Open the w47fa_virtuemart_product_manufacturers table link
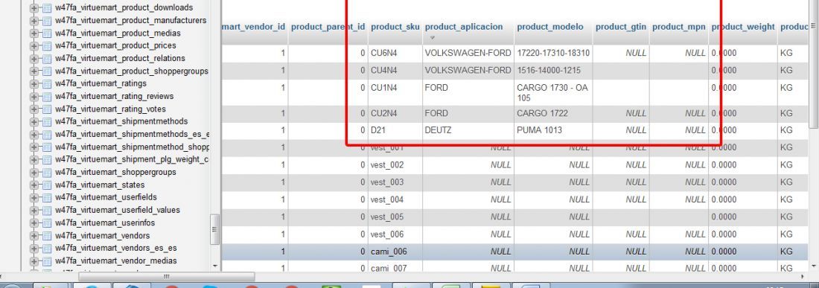Image resolution: width=819 pixels, height=288 pixels. coord(130,20)
